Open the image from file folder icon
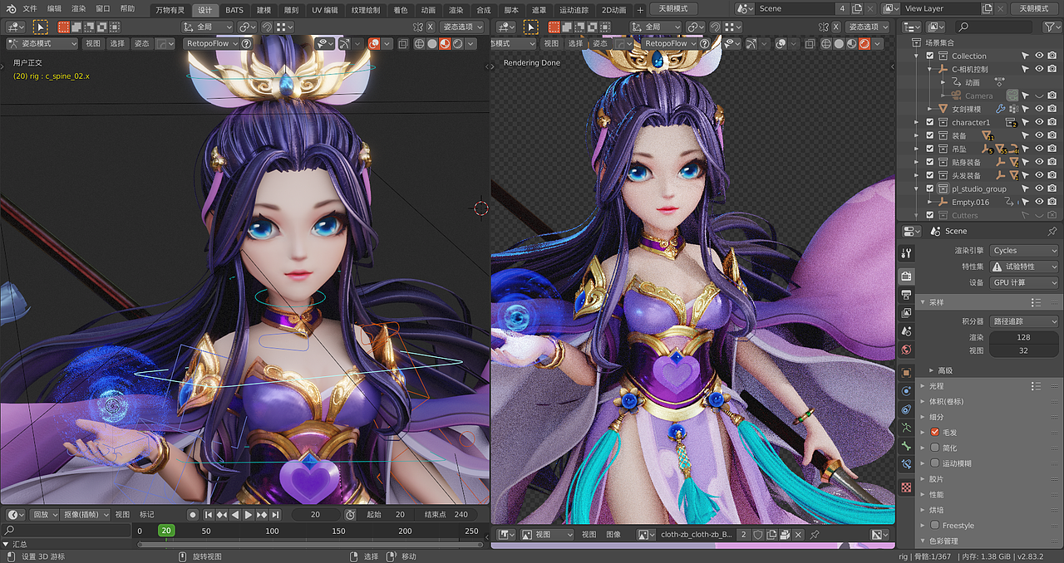 click(785, 535)
